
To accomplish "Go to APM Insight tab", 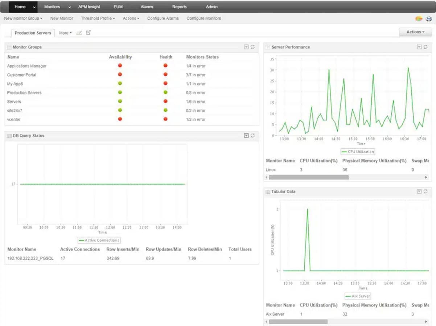I will pyautogui.click(x=89, y=7).
